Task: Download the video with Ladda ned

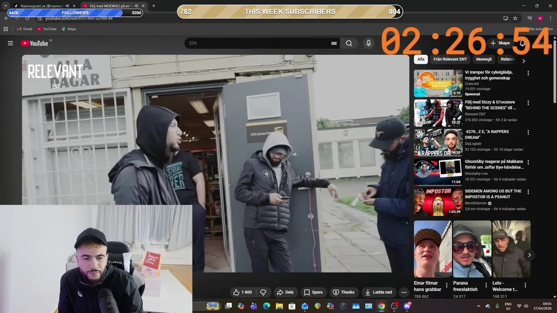Action: coord(379,292)
